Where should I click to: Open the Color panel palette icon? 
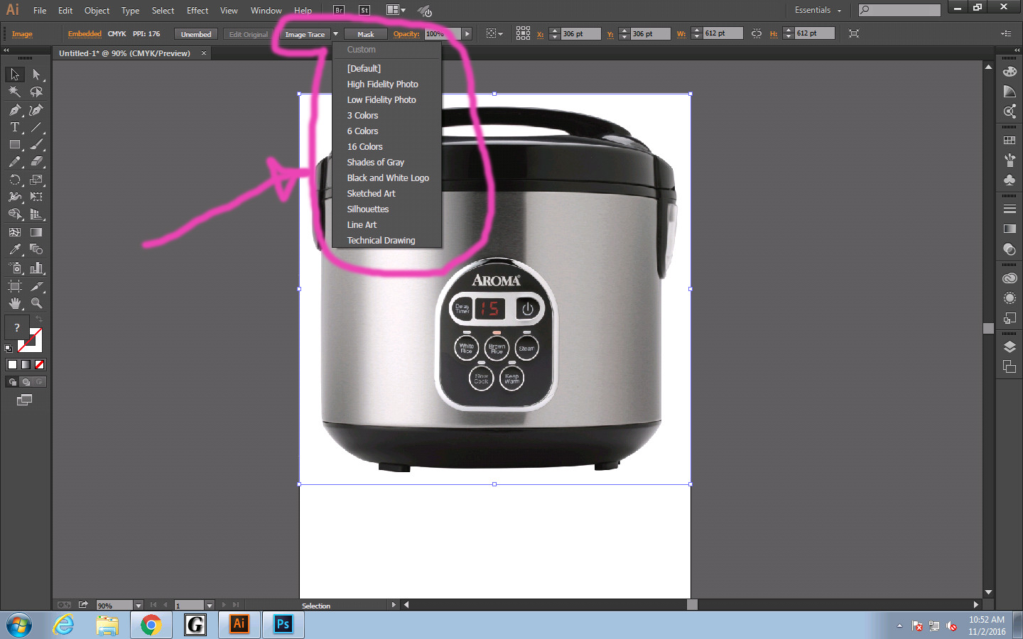[1010, 72]
